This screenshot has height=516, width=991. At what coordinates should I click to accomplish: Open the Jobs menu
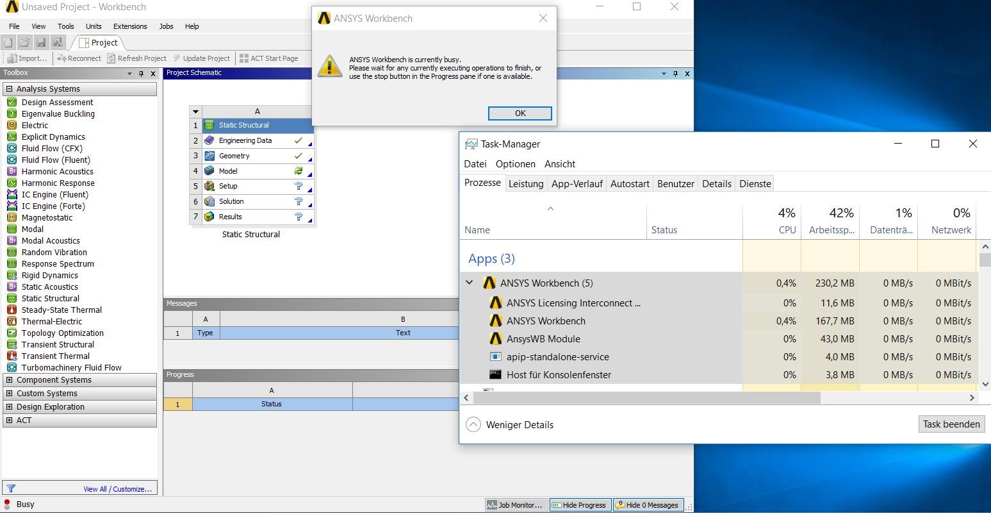166,26
